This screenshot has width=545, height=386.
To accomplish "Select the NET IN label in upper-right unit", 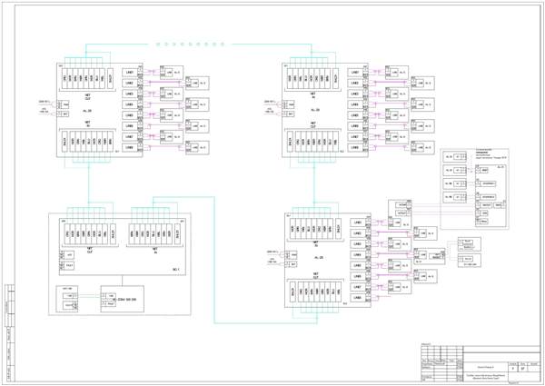I will pos(312,95).
